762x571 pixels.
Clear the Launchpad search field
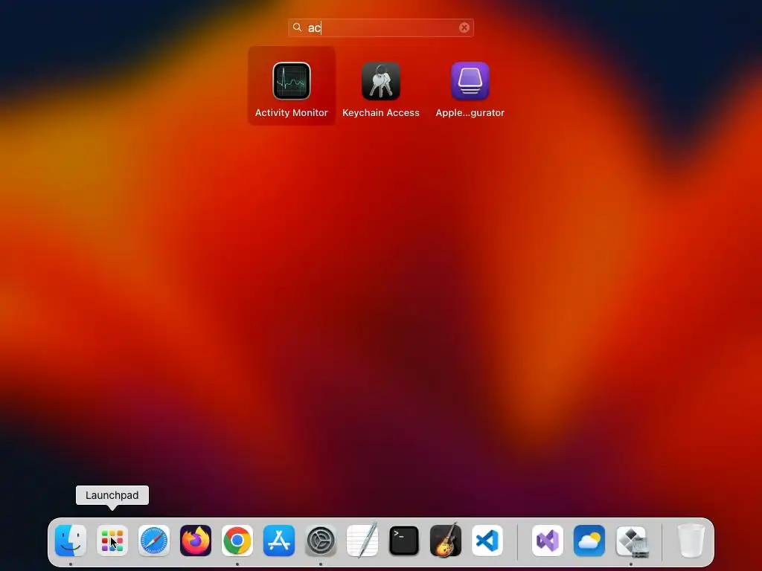pos(464,28)
